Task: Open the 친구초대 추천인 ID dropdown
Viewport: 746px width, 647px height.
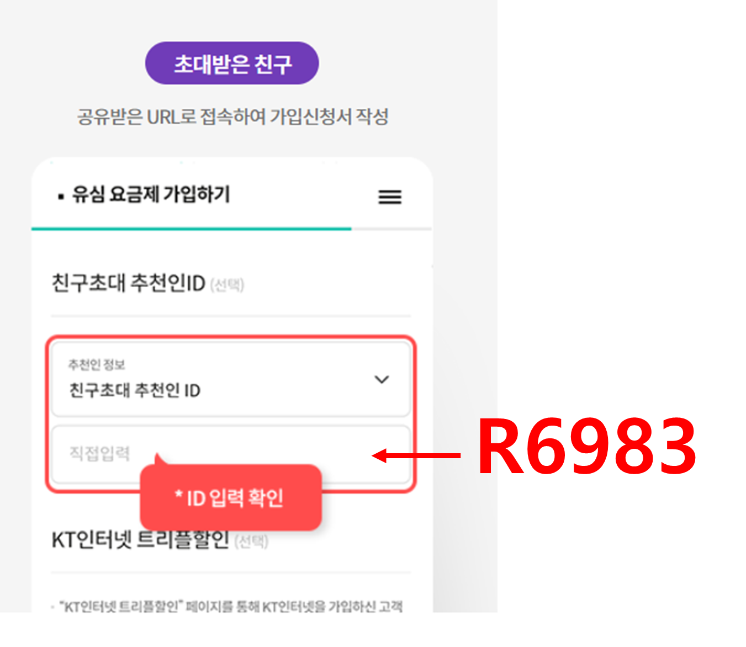Action: coord(231,379)
